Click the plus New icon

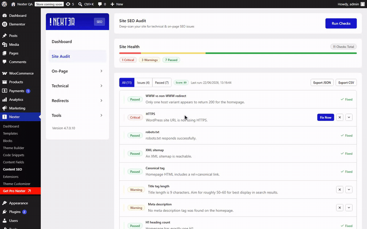coord(112,4)
